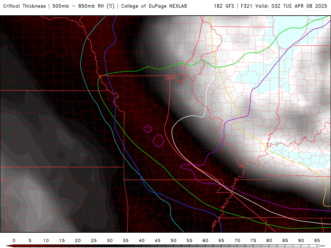Click the colorbar value "20"
331x248 pixels.
click(x=78, y=241)
